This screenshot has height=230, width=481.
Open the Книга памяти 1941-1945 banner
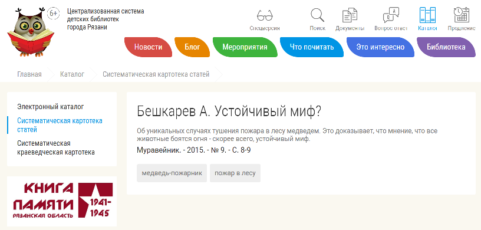tap(62, 201)
